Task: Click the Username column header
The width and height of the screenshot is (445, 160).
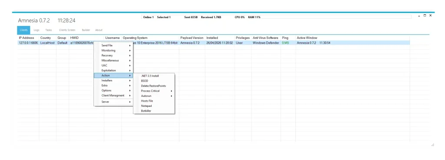Action: click(113, 38)
